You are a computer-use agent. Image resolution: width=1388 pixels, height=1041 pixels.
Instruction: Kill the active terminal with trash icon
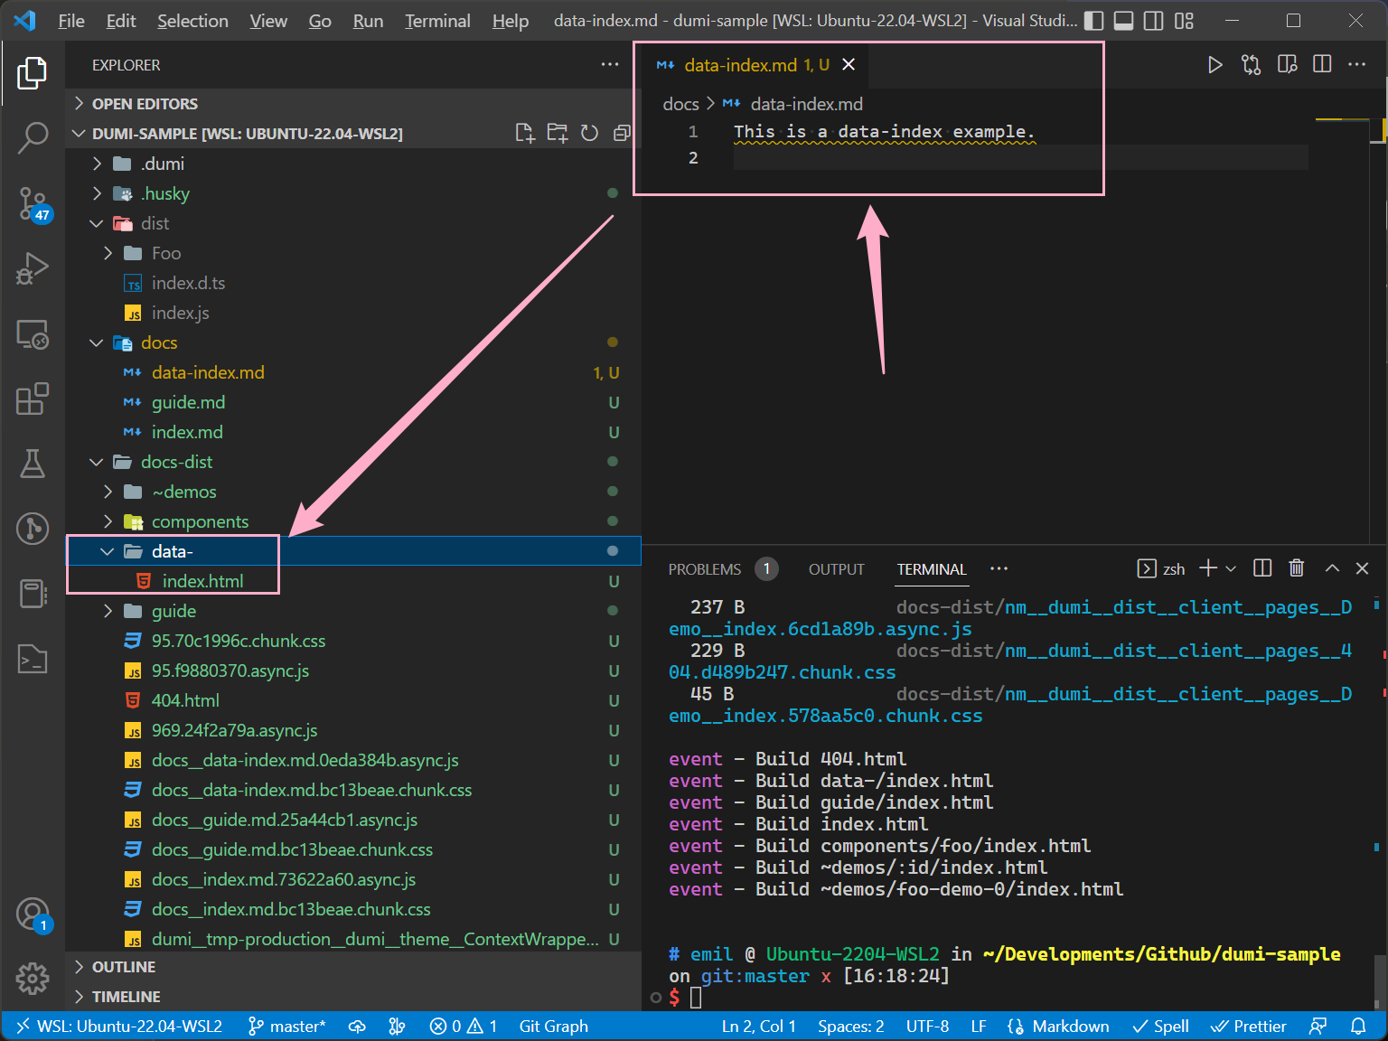click(1297, 568)
